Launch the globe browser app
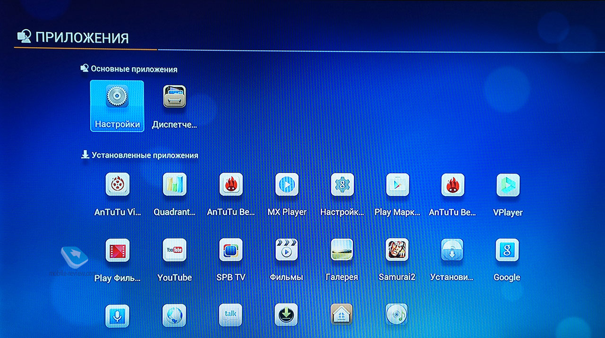Viewport: 605px width, 338px height. 174,315
